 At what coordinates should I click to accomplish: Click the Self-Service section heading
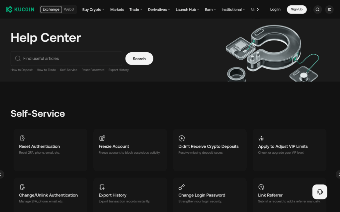click(38, 114)
